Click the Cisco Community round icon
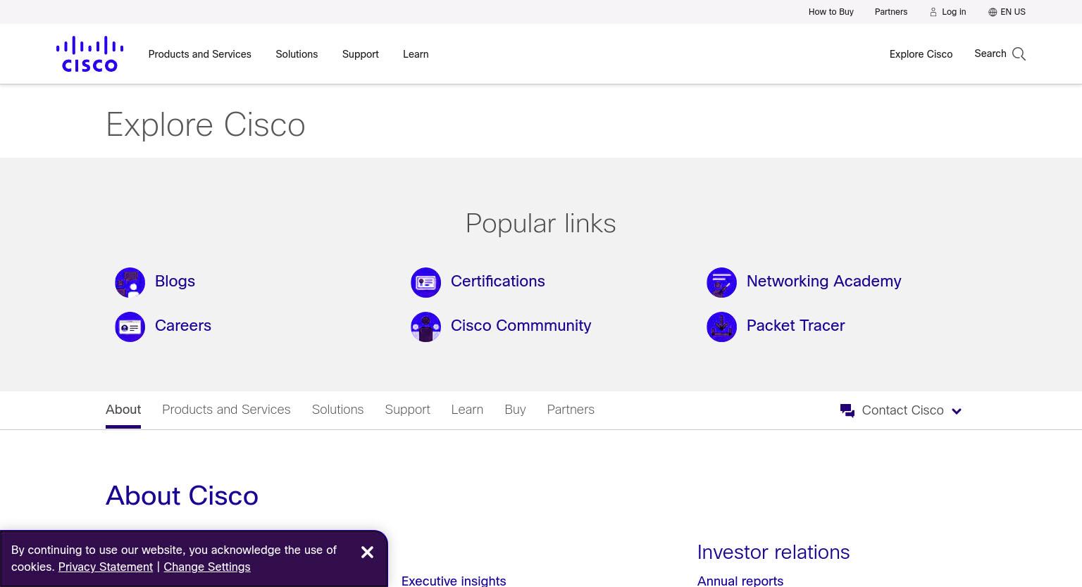The image size is (1082, 587). pyautogui.click(x=425, y=327)
